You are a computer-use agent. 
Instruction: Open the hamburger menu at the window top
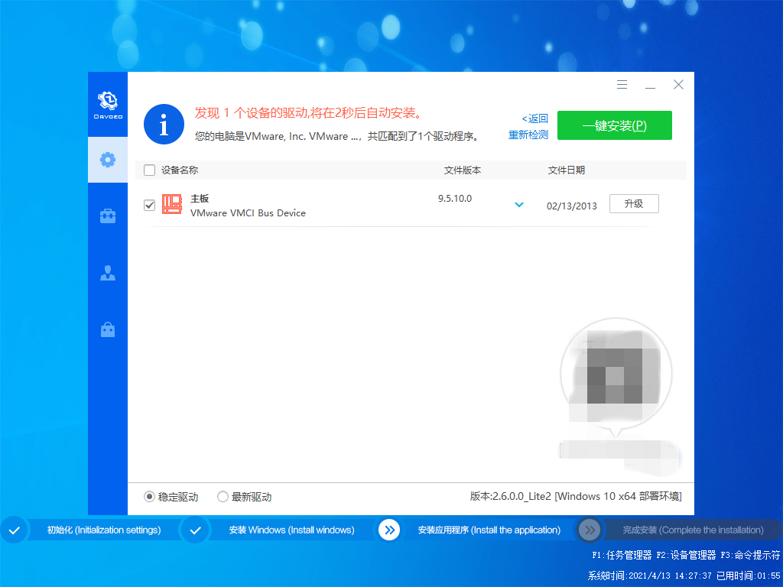pyautogui.click(x=622, y=85)
